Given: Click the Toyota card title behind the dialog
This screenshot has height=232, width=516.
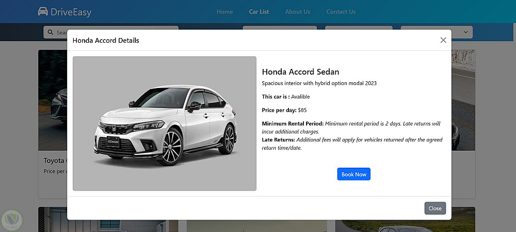Looking at the screenshot, I should 54,160.
